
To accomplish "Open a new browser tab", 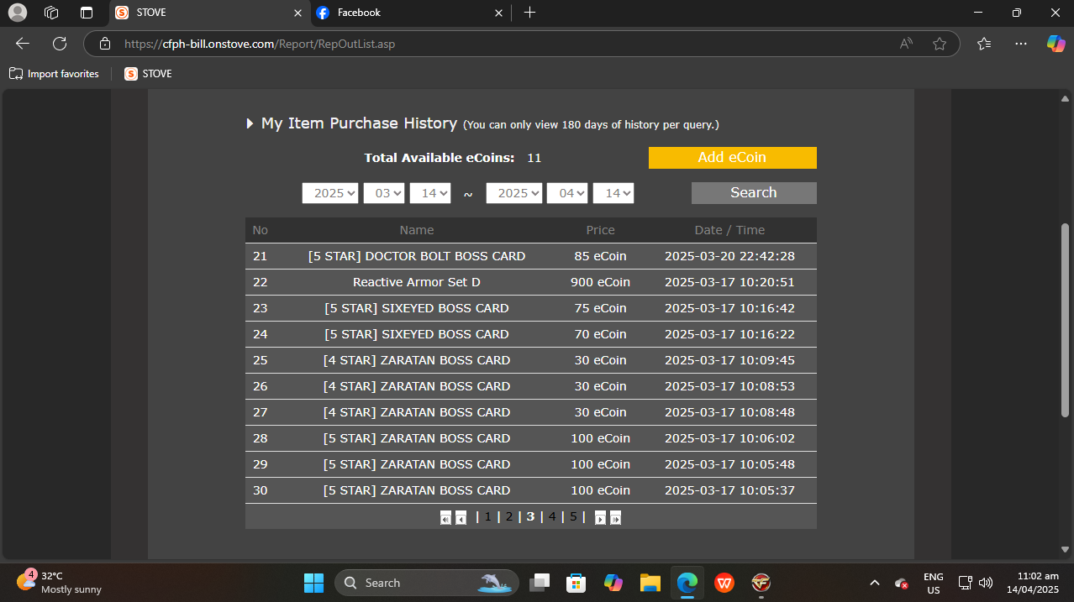I will click(x=529, y=13).
